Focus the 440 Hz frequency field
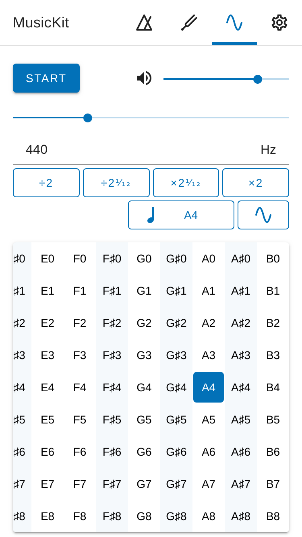Screen dimensions: 302x537 pyautogui.click(x=151, y=150)
